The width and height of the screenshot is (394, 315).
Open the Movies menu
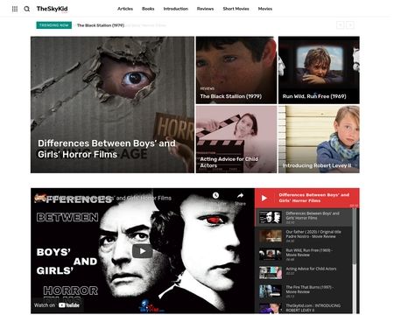[x=265, y=9]
